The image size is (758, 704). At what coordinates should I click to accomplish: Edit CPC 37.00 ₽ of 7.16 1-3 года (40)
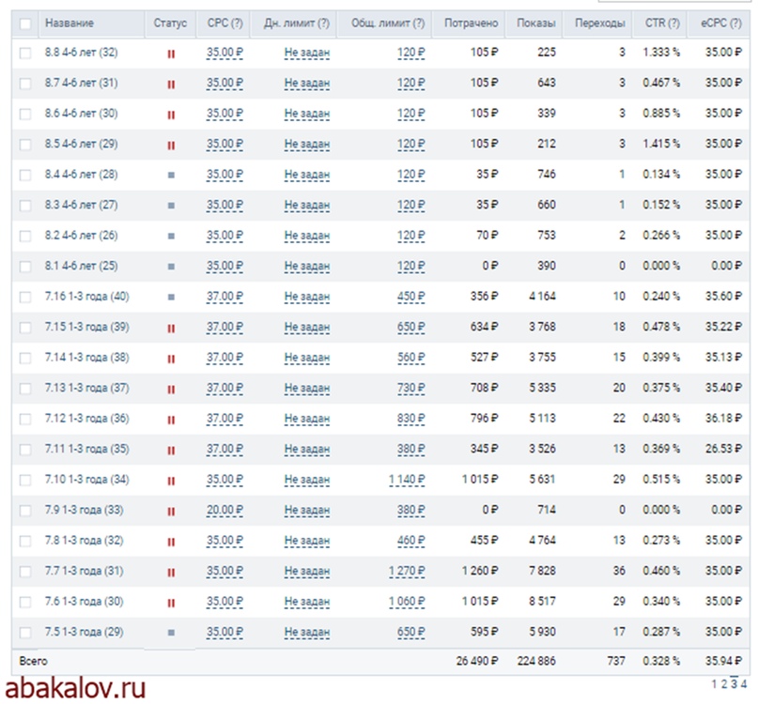(224, 297)
